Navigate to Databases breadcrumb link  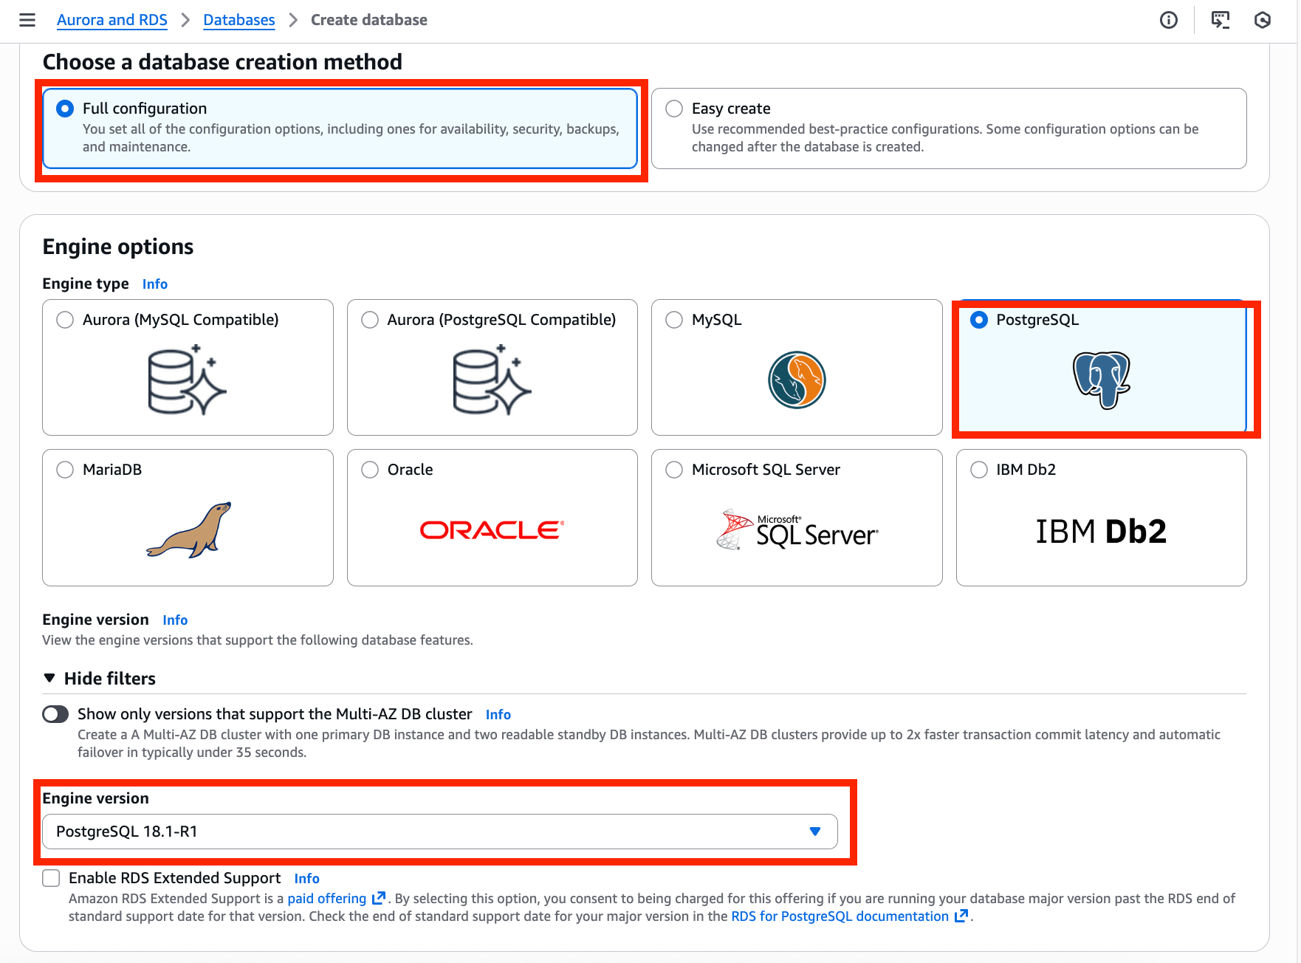point(238,20)
